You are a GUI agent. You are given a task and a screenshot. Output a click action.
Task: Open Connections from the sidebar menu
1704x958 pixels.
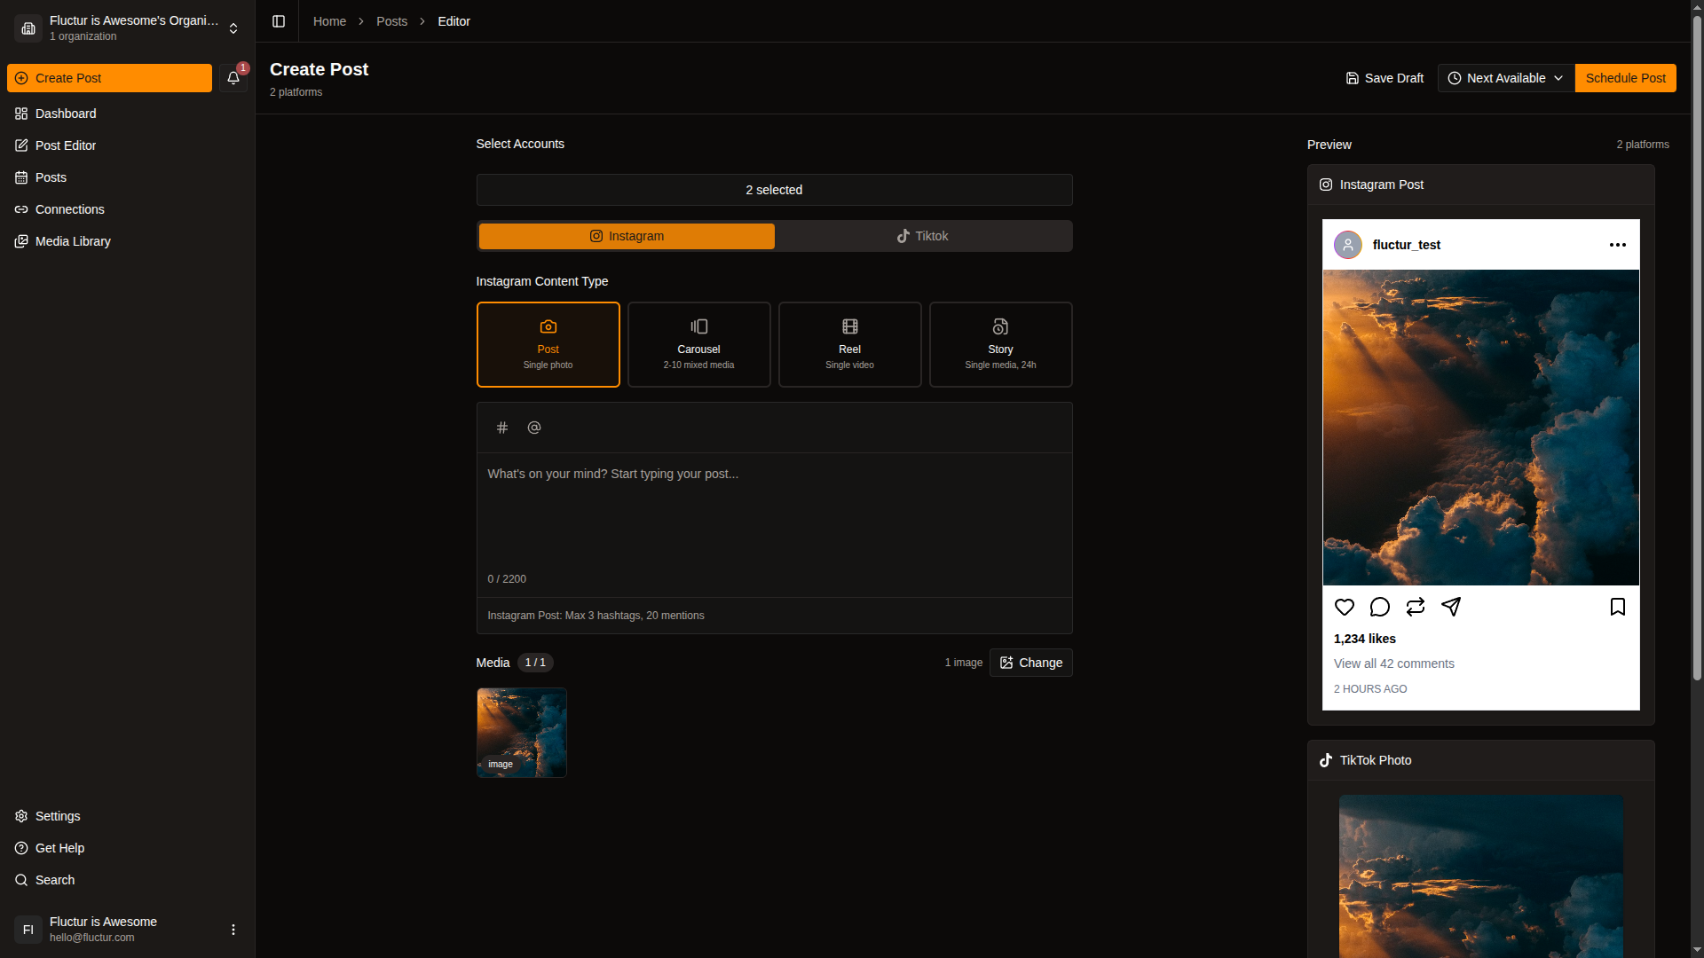pyautogui.click(x=68, y=208)
